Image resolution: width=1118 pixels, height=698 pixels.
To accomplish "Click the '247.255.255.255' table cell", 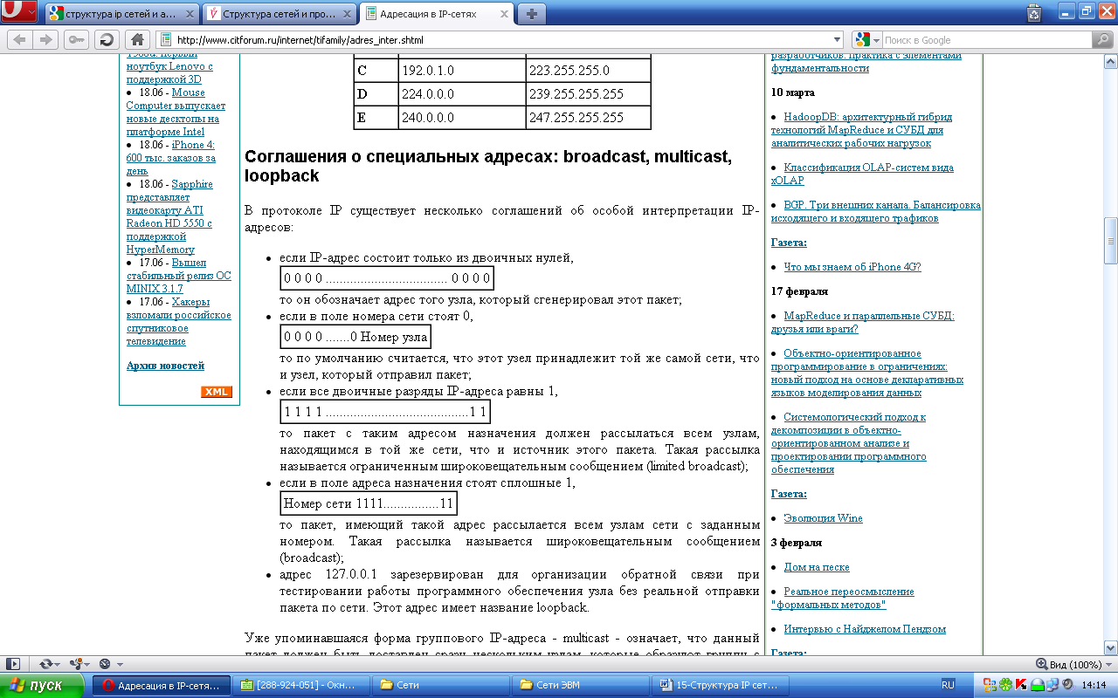I will [588, 118].
